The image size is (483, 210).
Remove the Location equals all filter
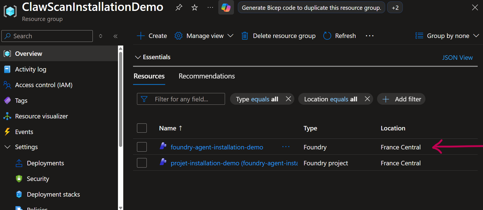pos(367,99)
